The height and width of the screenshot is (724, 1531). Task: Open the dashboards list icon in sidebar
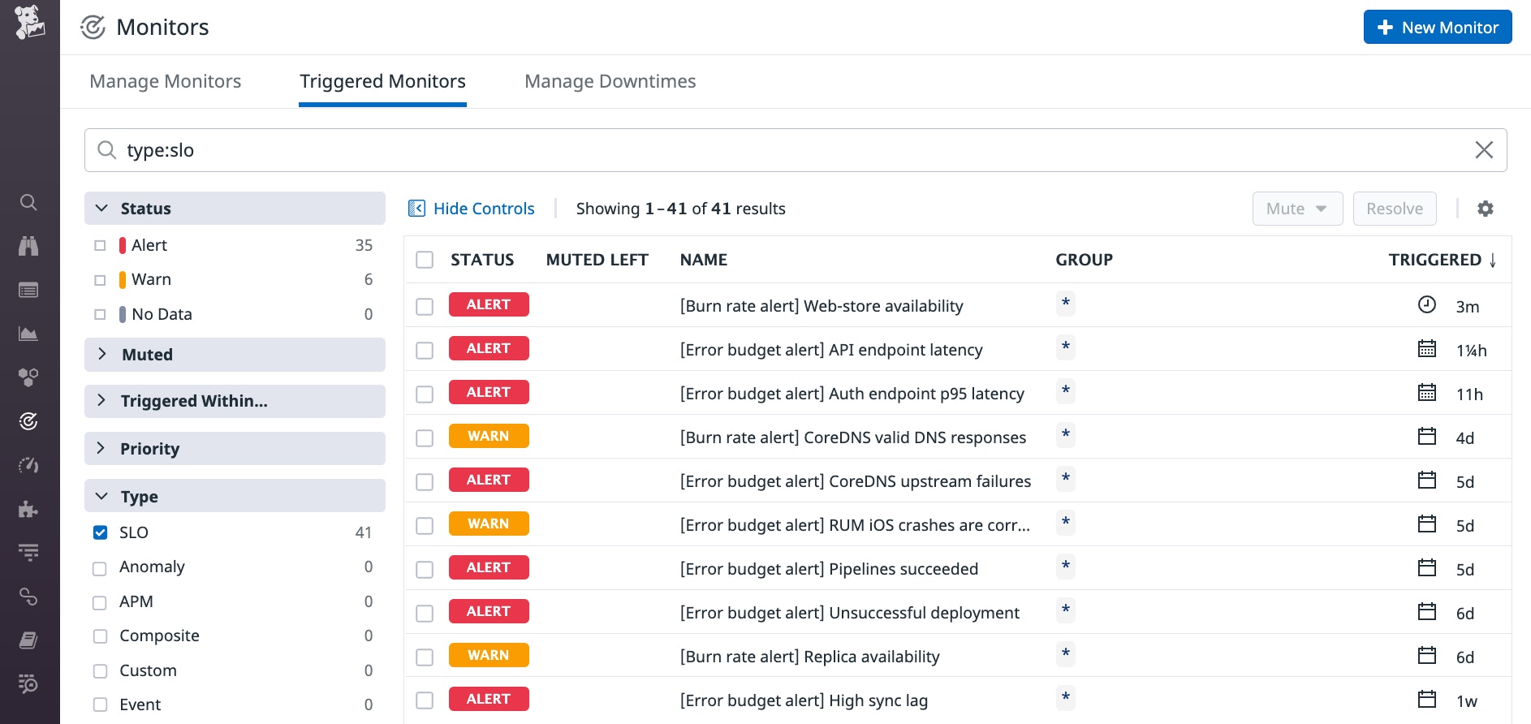(28, 290)
